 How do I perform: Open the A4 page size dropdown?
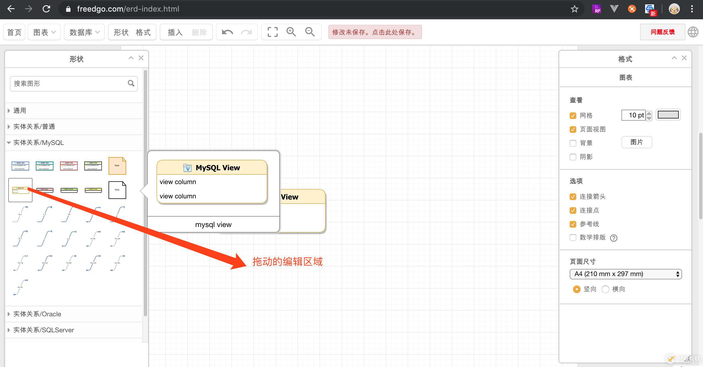pos(625,274)
